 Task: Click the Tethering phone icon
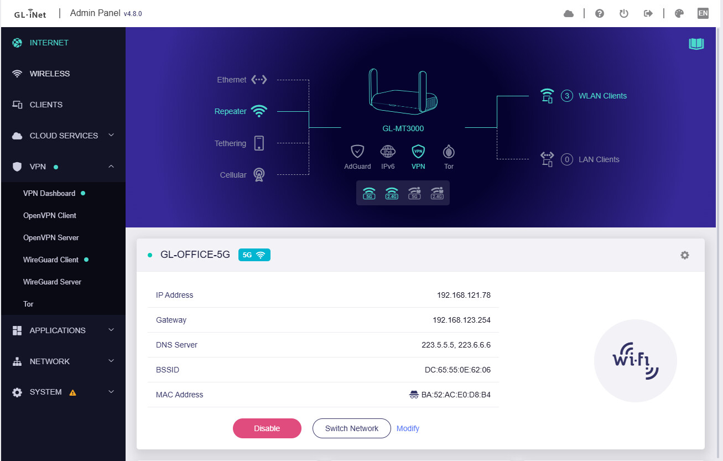coord(259,143)
